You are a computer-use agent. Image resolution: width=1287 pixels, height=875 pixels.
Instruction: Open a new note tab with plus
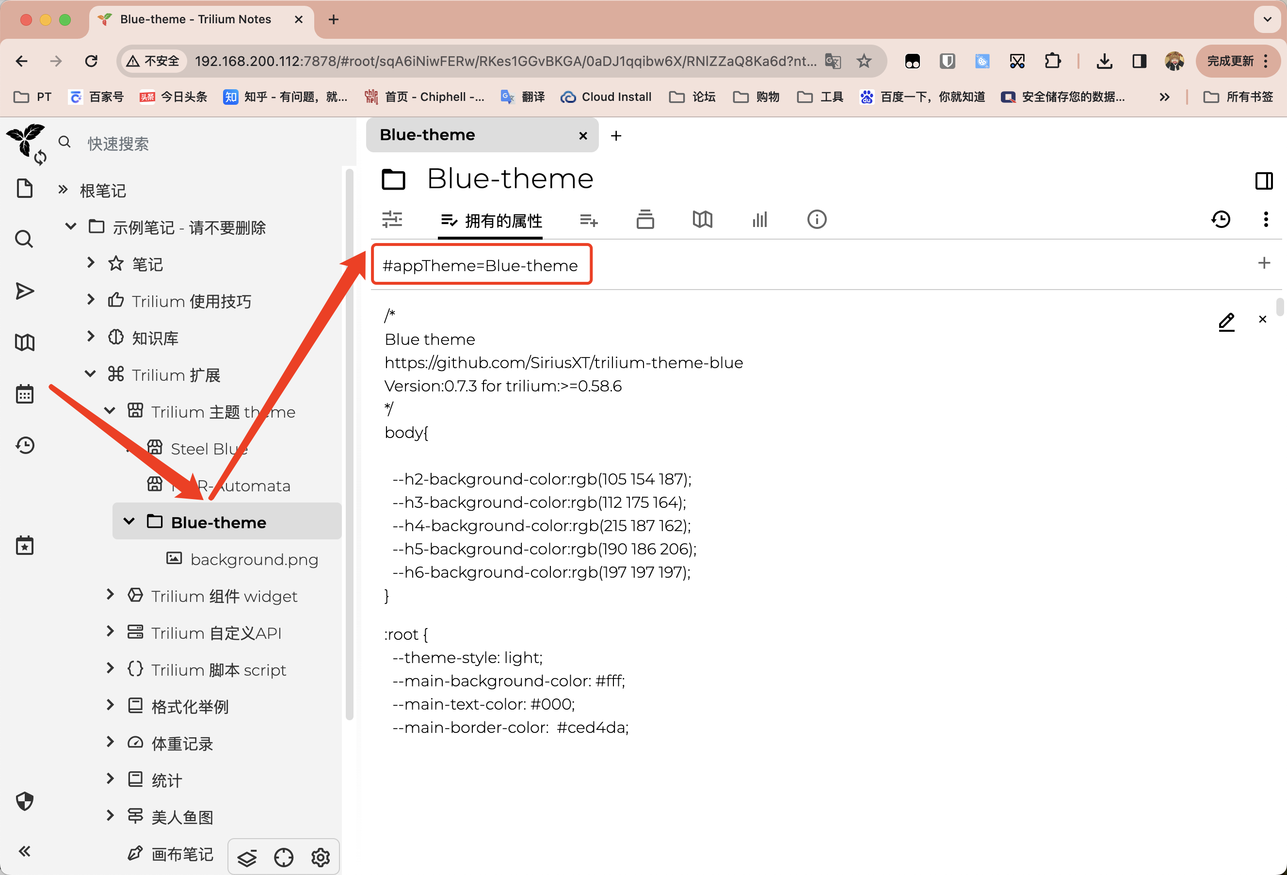[616, 136]
